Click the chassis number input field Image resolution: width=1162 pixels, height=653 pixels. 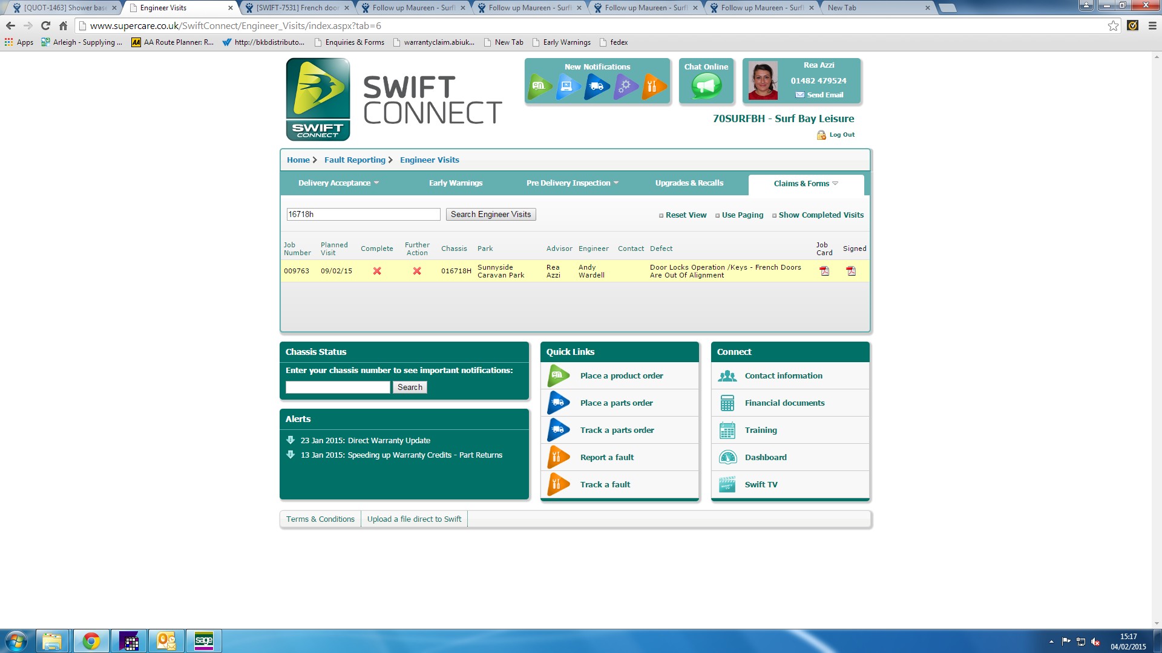(338, 388)
